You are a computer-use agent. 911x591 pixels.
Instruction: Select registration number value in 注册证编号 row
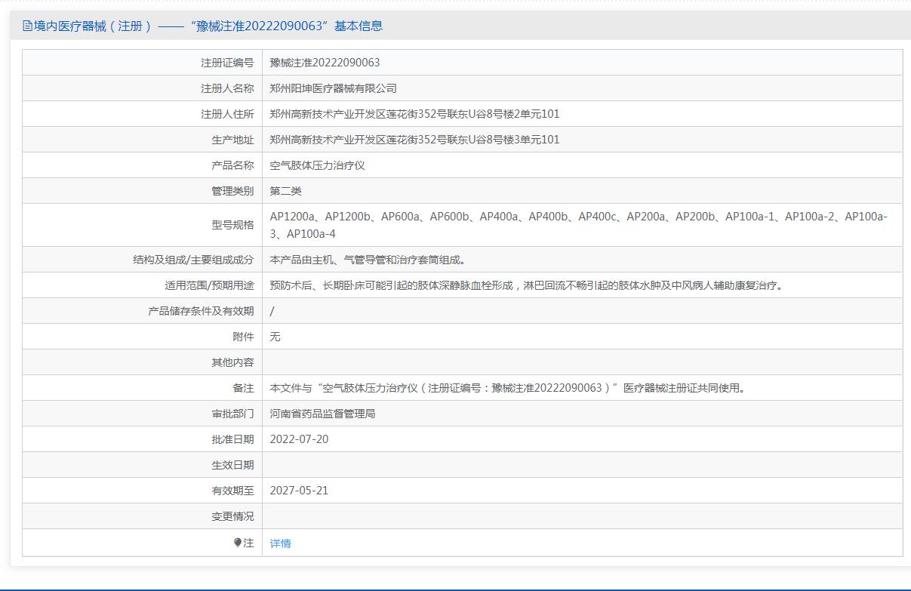[x=325, y=63]
